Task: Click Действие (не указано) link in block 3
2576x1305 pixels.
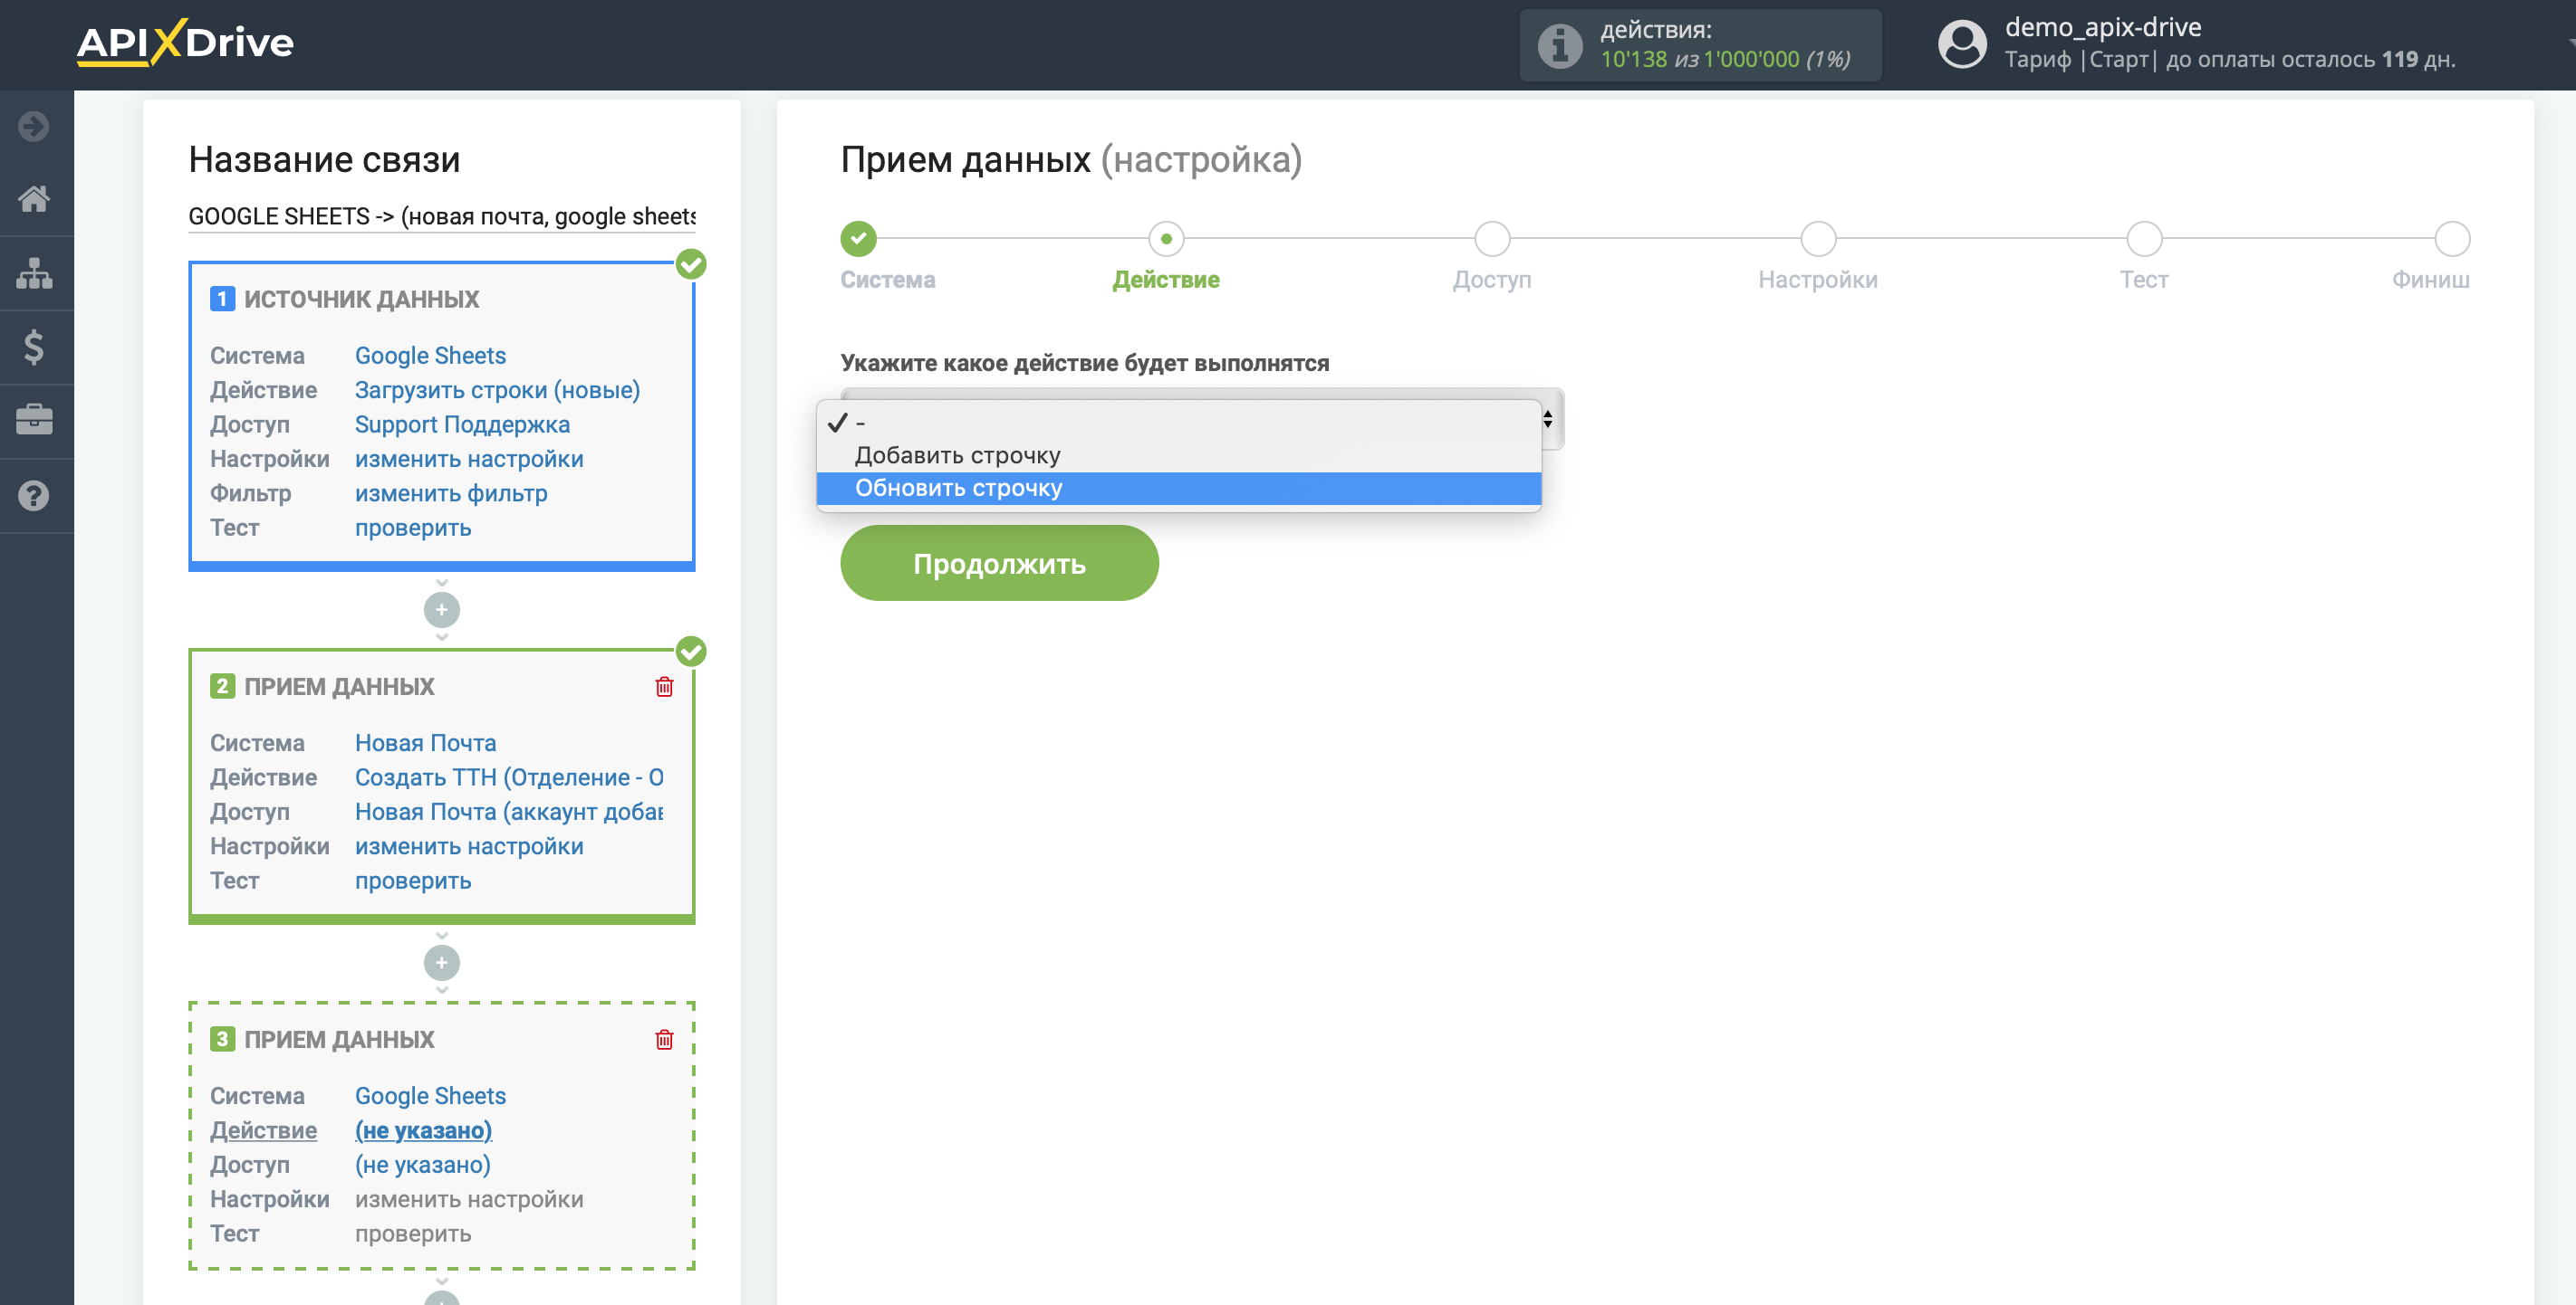Action: click(423, 1130)
